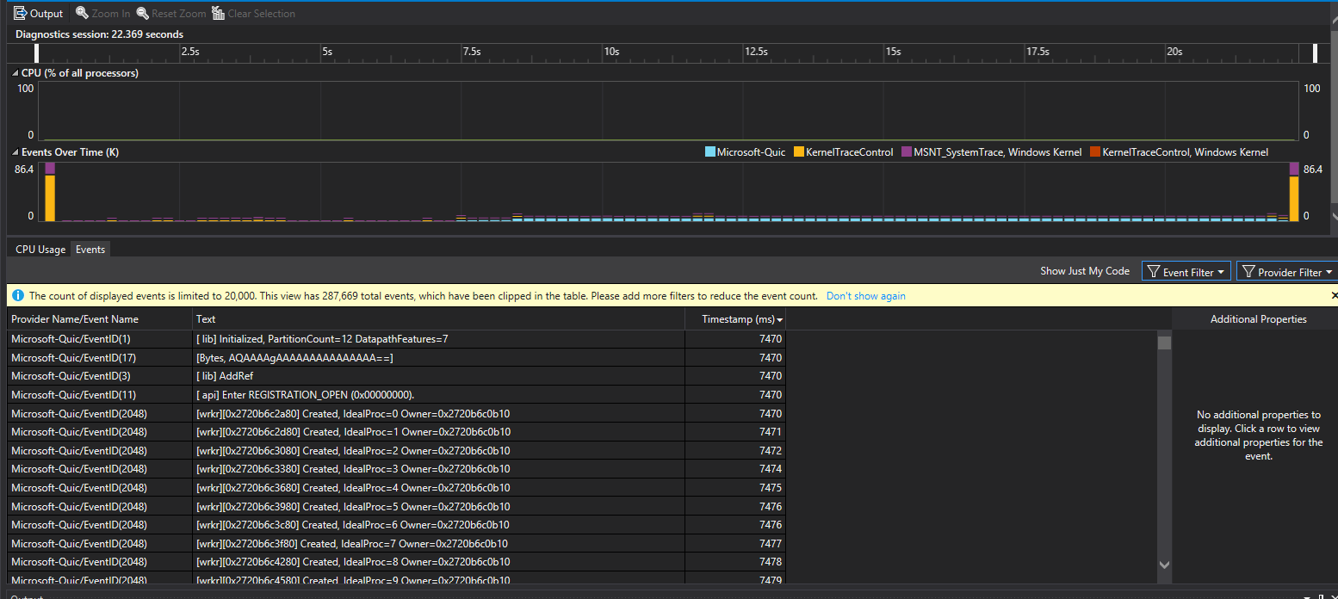The width and height of the screenshot is (1338, 599).
Task: Click the info icon in the warning bar
Action: coord(18,295)
